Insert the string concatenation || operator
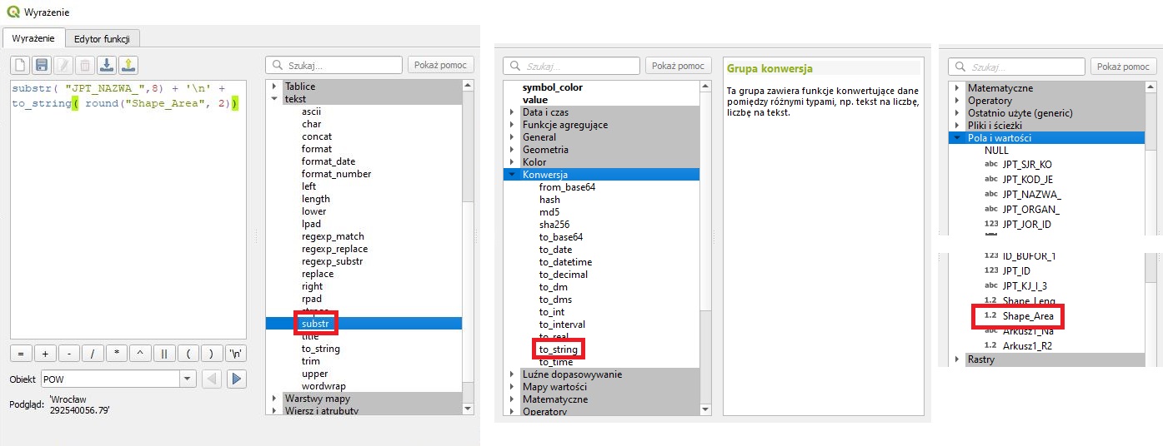Image resolution: width=1163 pixels, height=446 pixels. click(x=164, y=354)
